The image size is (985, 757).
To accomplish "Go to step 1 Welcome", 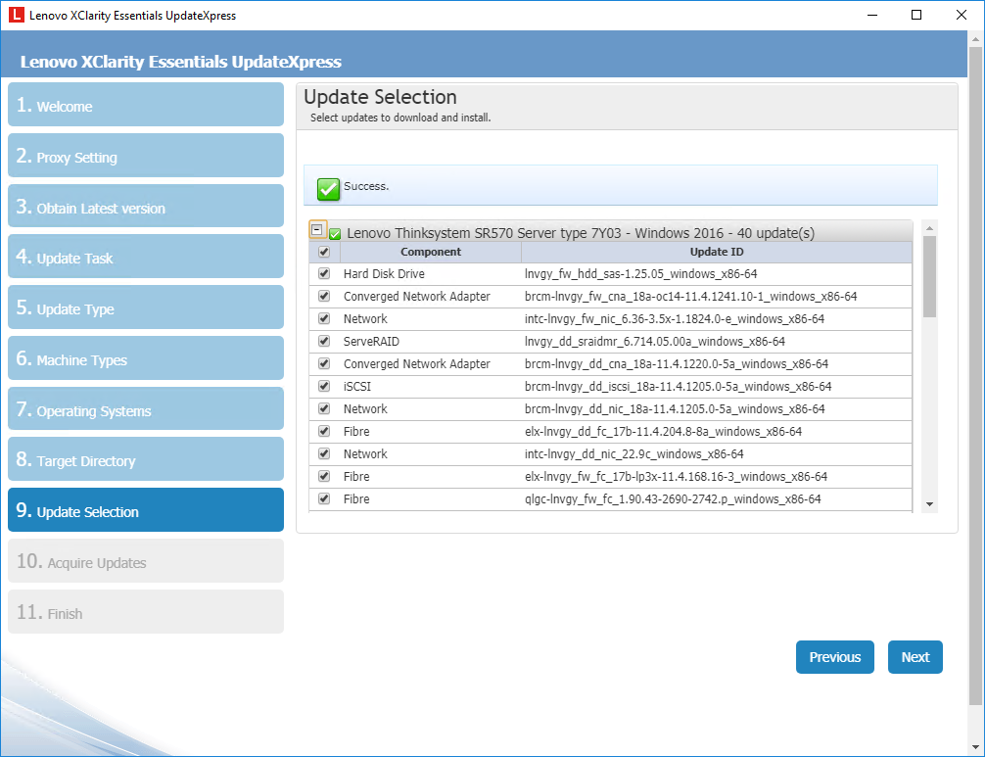I will coord(146,105).
